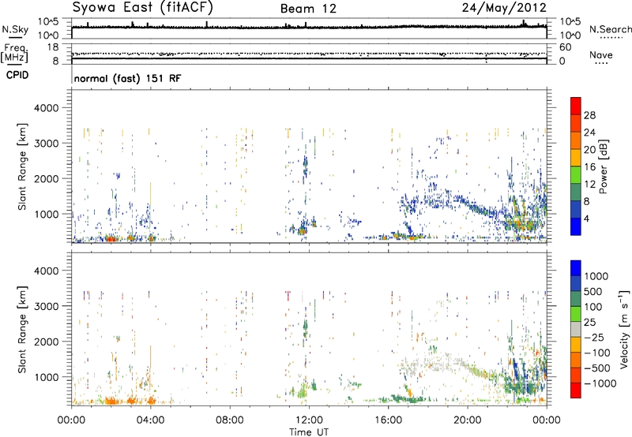Click the 'Time UT' axis title
The image size is (632, 437).
[309, 432]
